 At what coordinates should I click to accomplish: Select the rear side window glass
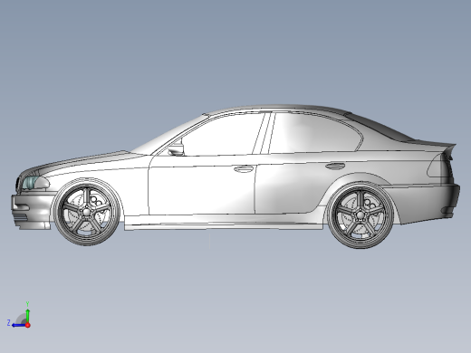pyautogui.click(x=314, y=133)
